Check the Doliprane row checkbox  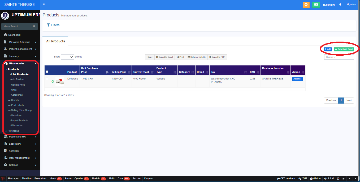point(47,79)
